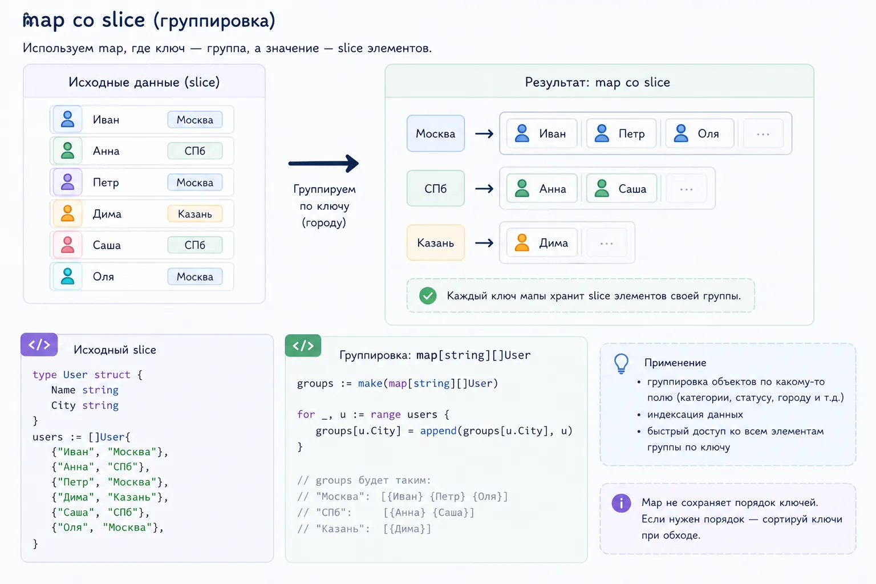The width and height of the screenshot is (876, 584).
Task: Click the purple code icon above Исходный slice
Action: [x=39, y=344]
